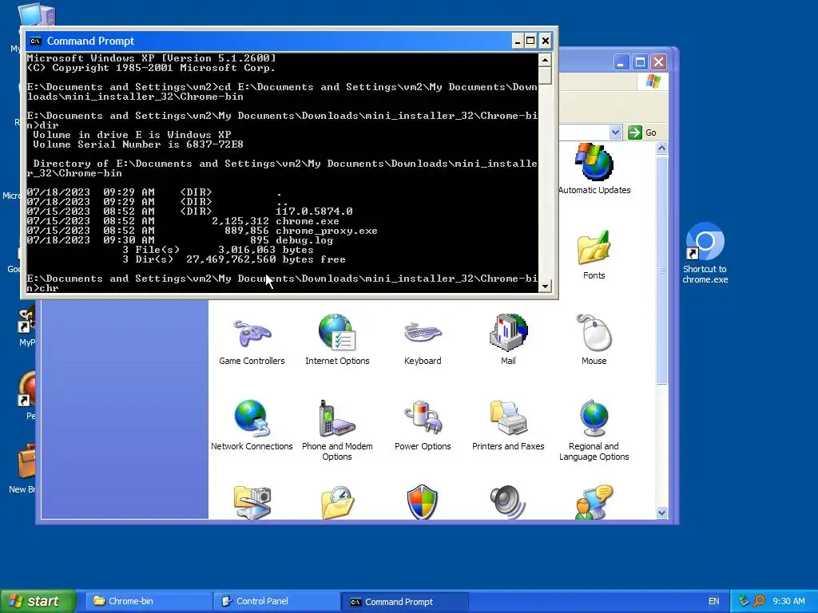
Task: Open Internet Options applet
Action: 337,340
